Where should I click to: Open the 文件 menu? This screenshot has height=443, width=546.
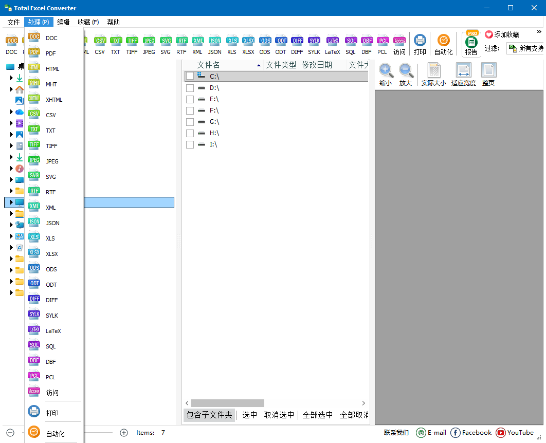tap(13, 22)
